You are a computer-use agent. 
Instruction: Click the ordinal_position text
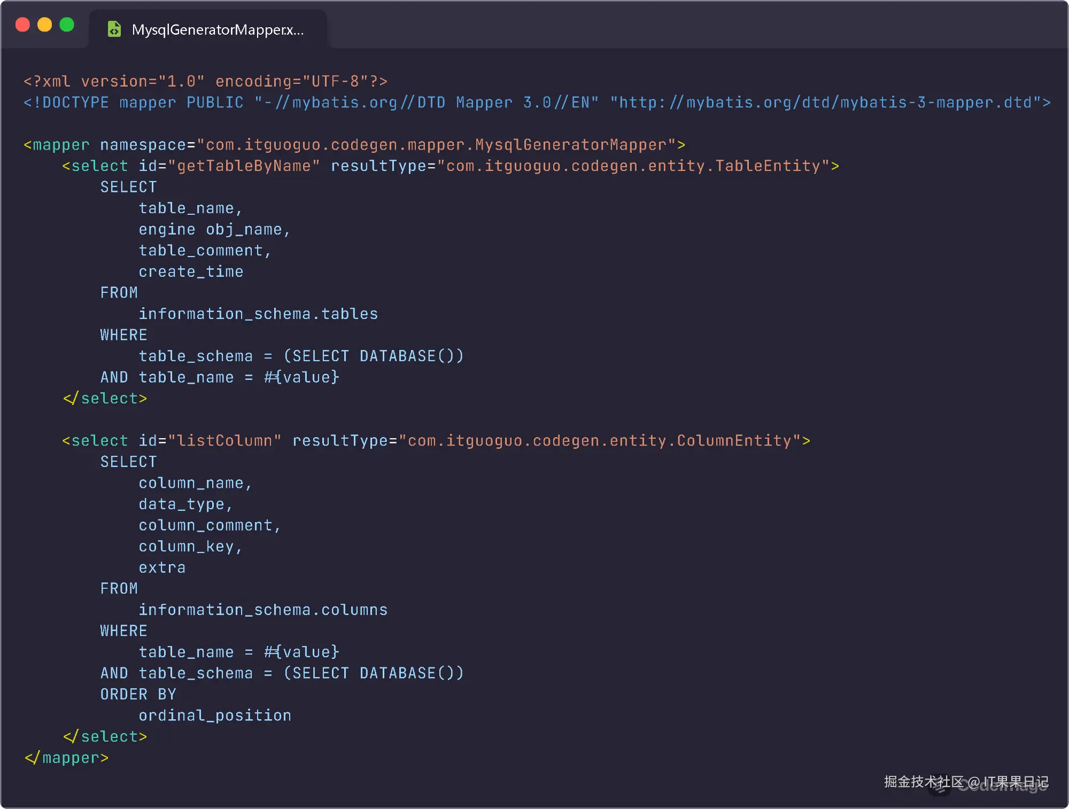click(215, 715)
